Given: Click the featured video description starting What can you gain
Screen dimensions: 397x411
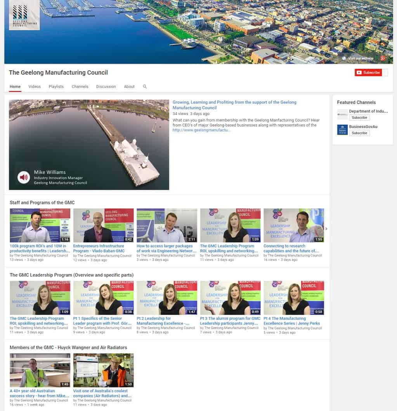Looking at the screenshot, I should pos(246,123).
